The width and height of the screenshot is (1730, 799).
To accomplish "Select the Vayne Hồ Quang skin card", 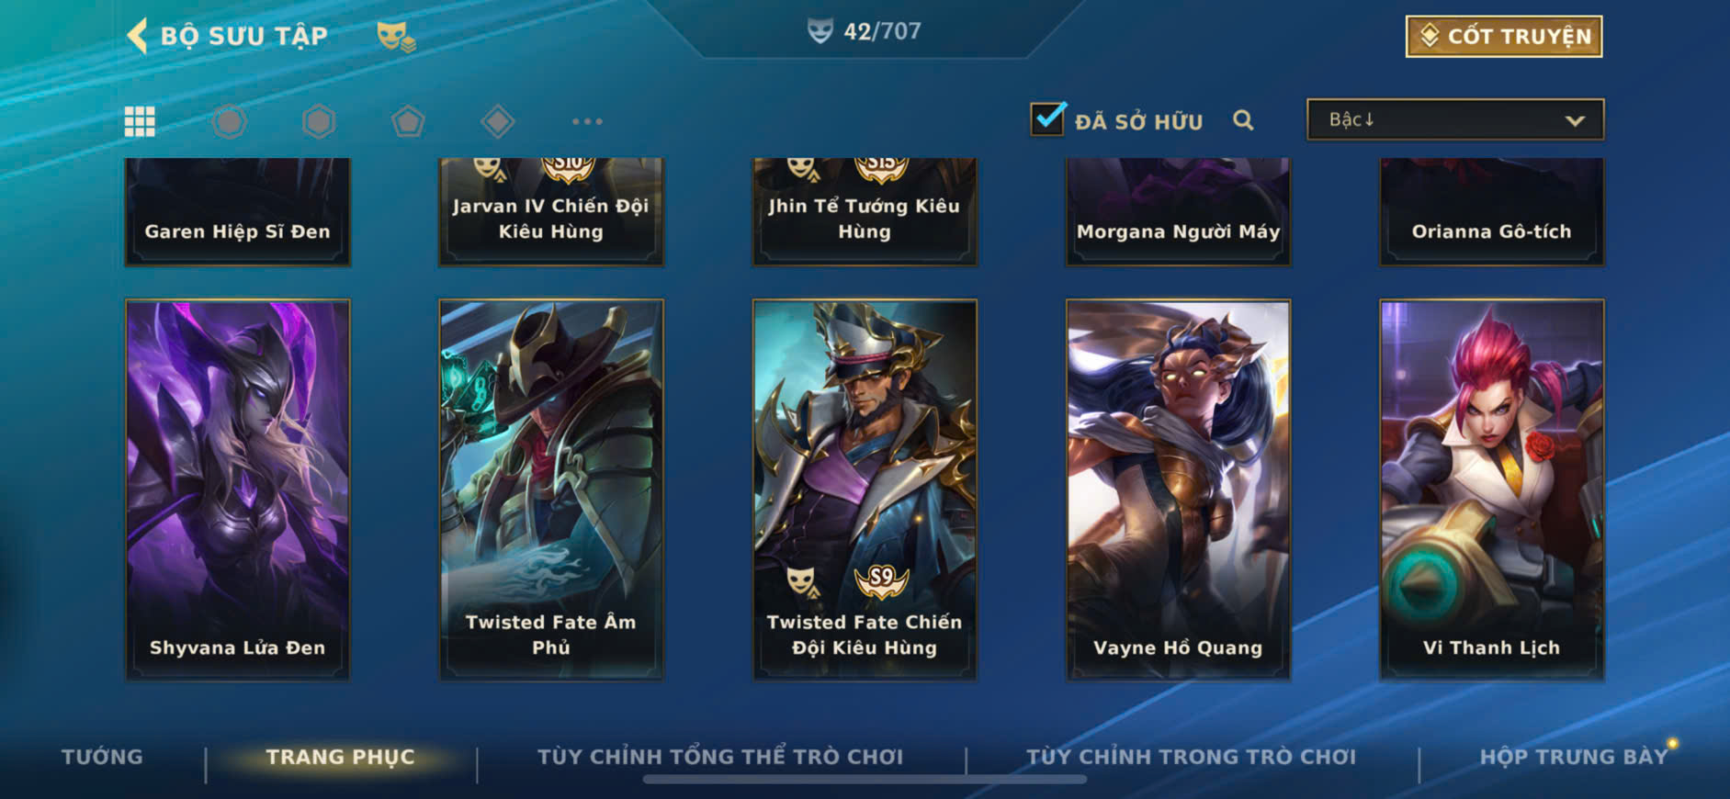I will pos(1178,490).
